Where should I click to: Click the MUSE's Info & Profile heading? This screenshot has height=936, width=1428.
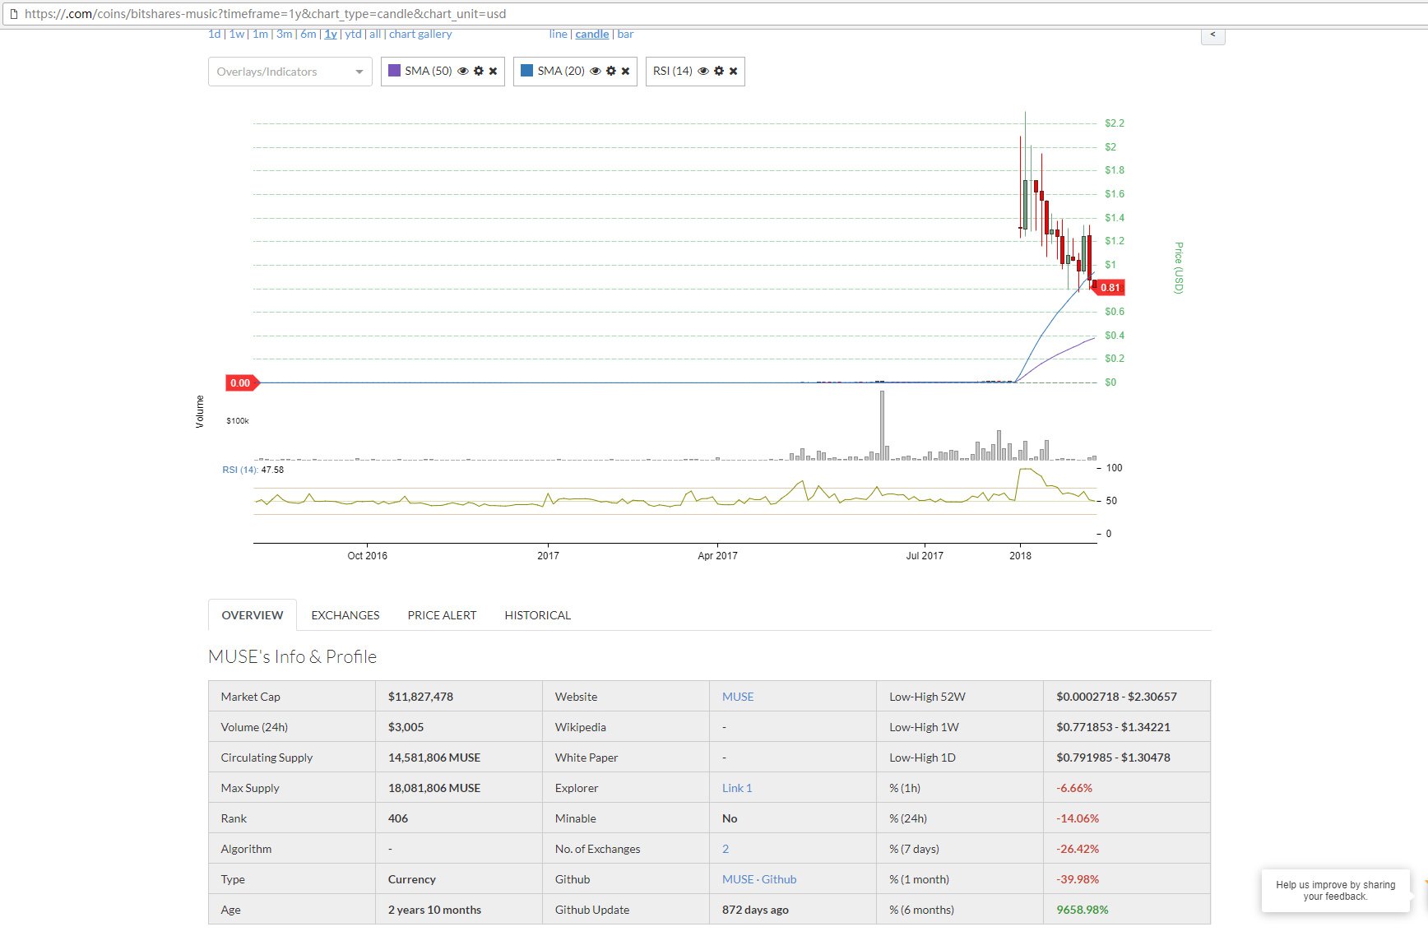[x=292, y=656]
